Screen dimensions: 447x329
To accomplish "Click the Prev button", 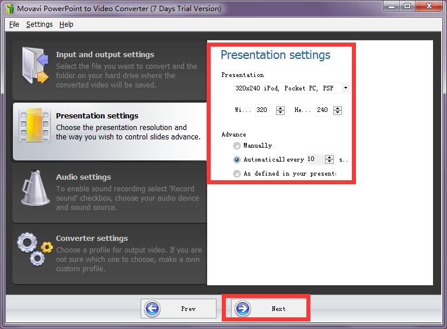I will coord(179,309).
